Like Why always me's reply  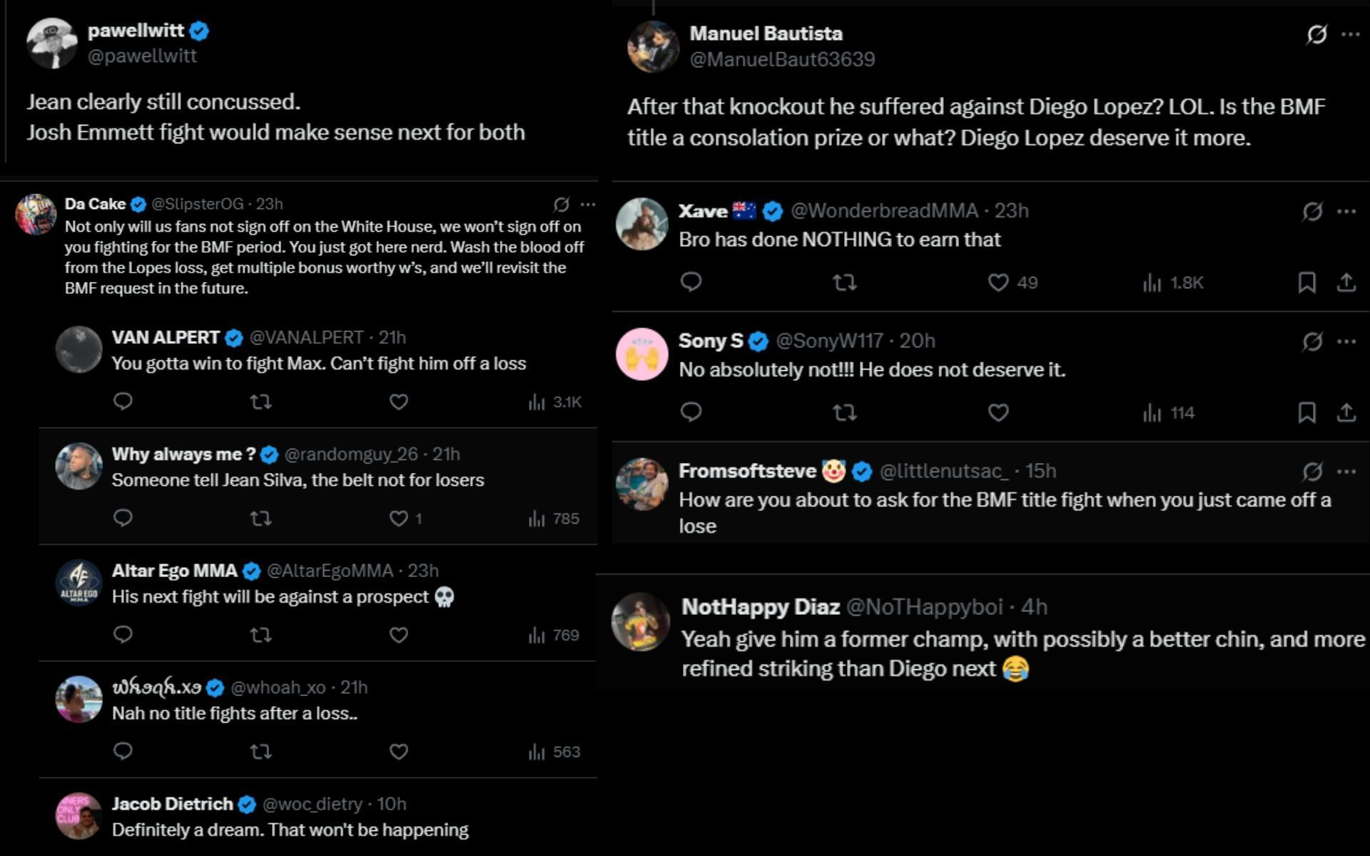pos(398,519)
